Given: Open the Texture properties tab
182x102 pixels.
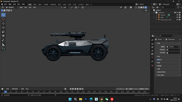Looking at the screenshot, I should (x=152, y=66).
